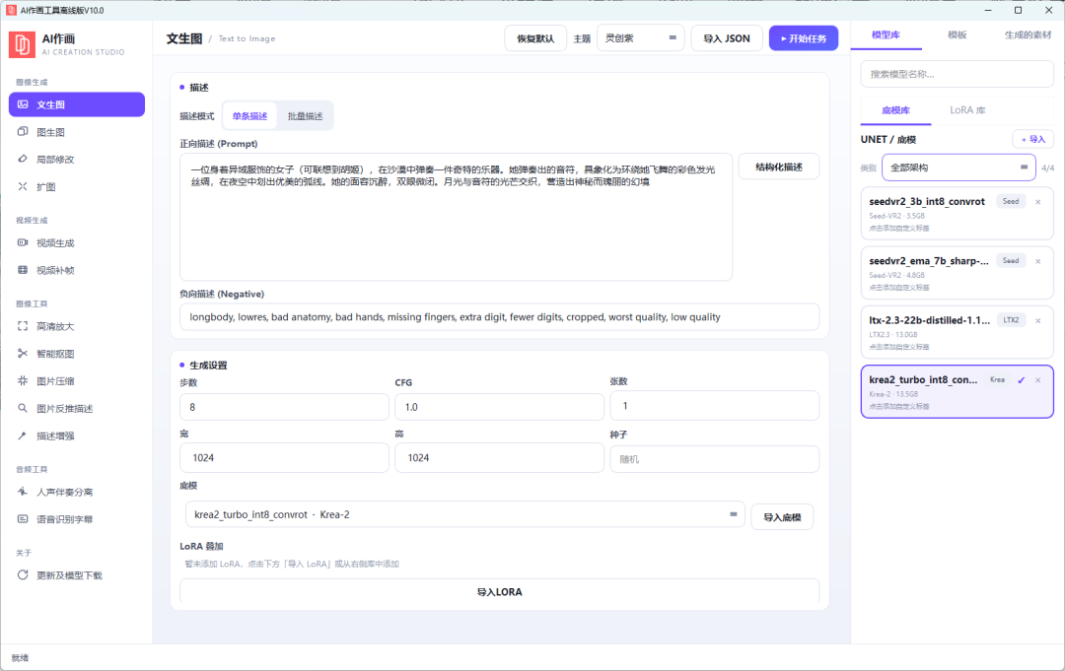Open the 底模 krea2_turbo_int8_convrot dropdown
Image resolution: width=1065 pixels, height=671 pixels.
pyautogui.click(x=464, y=514)
